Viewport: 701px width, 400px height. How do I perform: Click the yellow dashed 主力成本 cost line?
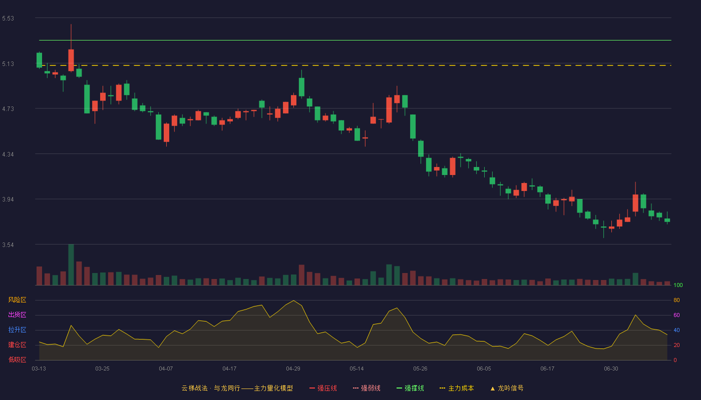pos(355,65)
